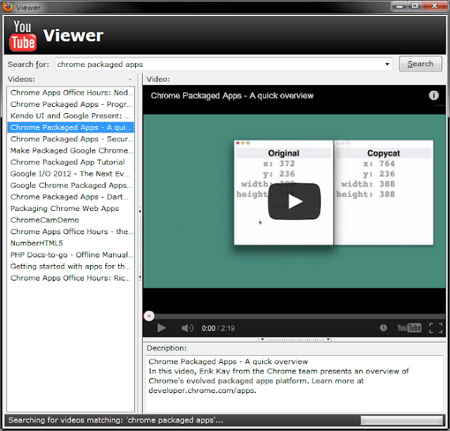Select 'Make Packaged Google Chrome...' video

70,150
